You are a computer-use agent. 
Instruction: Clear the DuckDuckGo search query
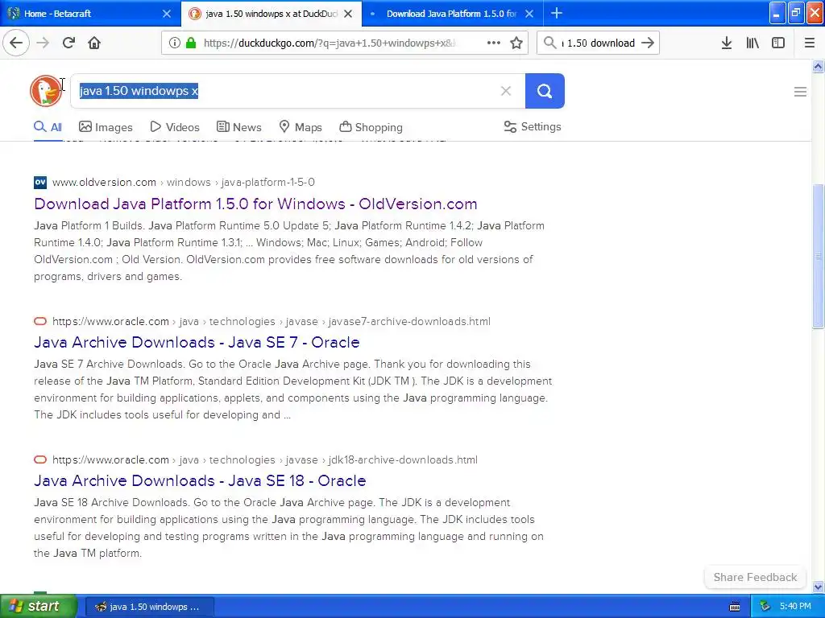pyautogui.click(x=506, y=91)
